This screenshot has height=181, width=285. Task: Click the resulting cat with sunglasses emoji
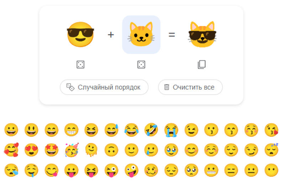[202, 34]
